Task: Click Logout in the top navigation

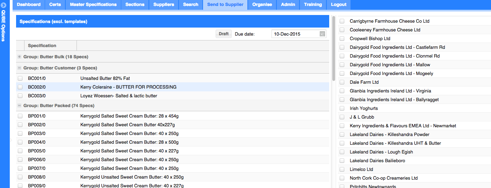Action: [x=339, y=5]
